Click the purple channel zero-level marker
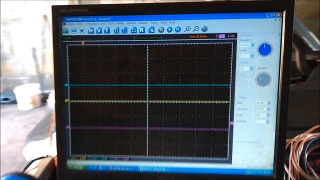 click(x=68, y=127)
